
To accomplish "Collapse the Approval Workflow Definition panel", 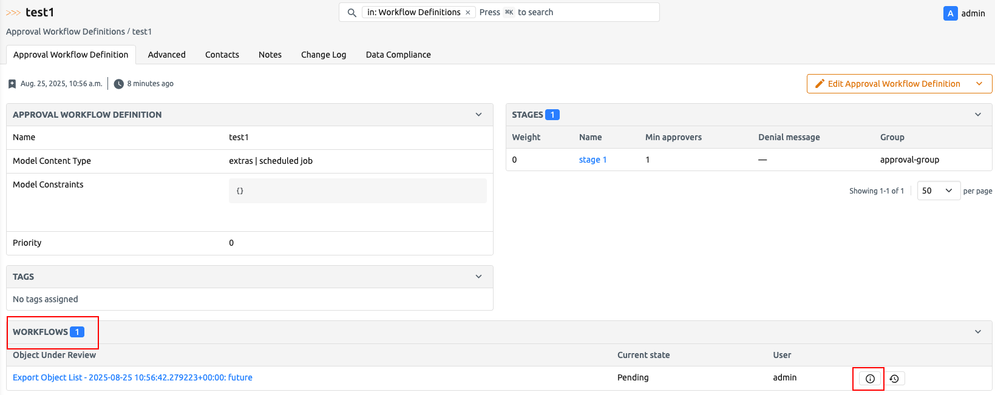I will (478, 115).
